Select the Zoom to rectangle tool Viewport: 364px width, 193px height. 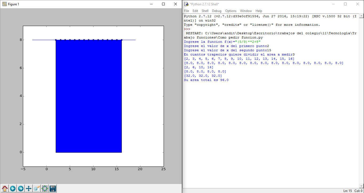coord(37,188)
